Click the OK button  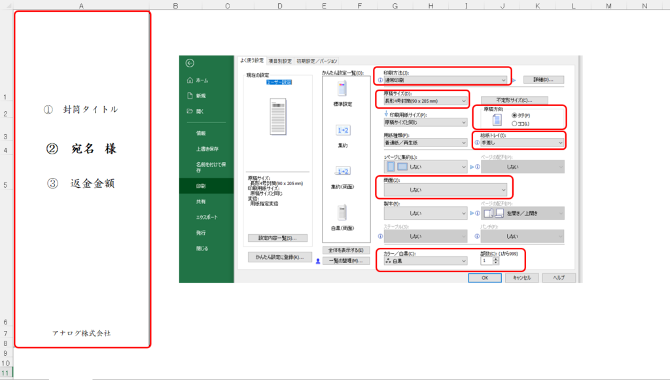[x=484, y=277]
